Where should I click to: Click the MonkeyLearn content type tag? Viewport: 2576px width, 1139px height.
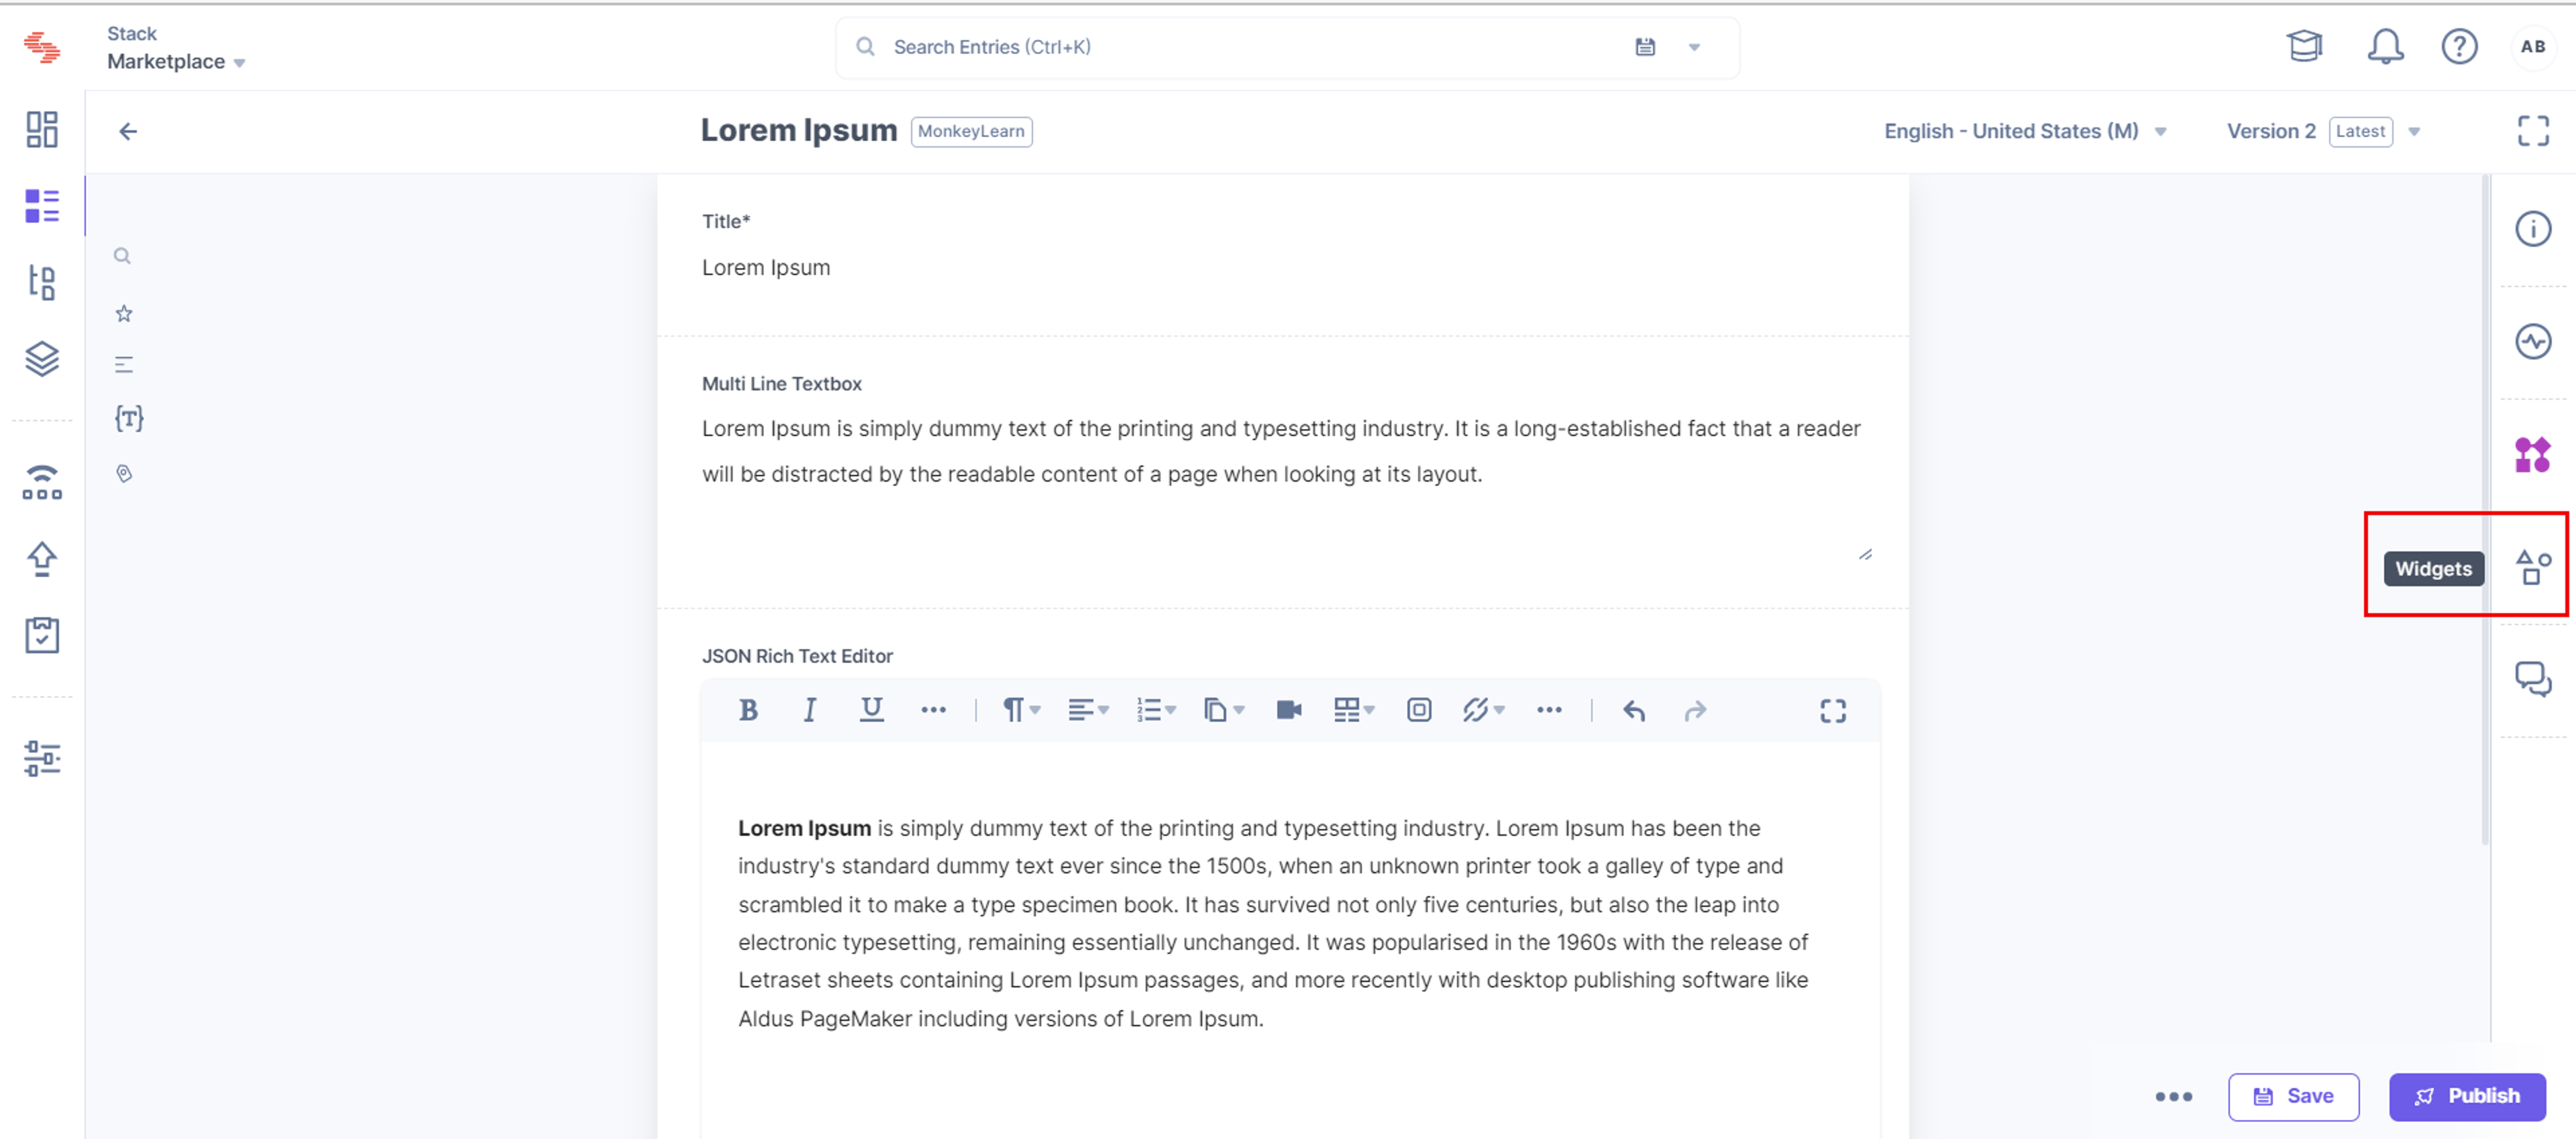[971, 131]
